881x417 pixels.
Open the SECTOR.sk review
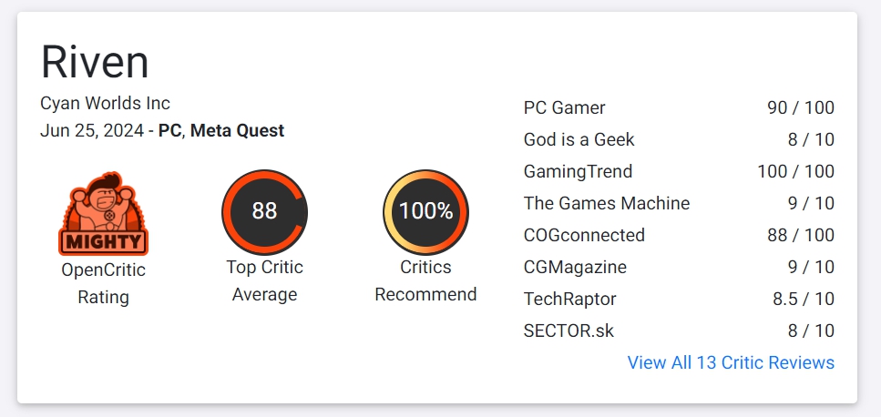[569, 331]
